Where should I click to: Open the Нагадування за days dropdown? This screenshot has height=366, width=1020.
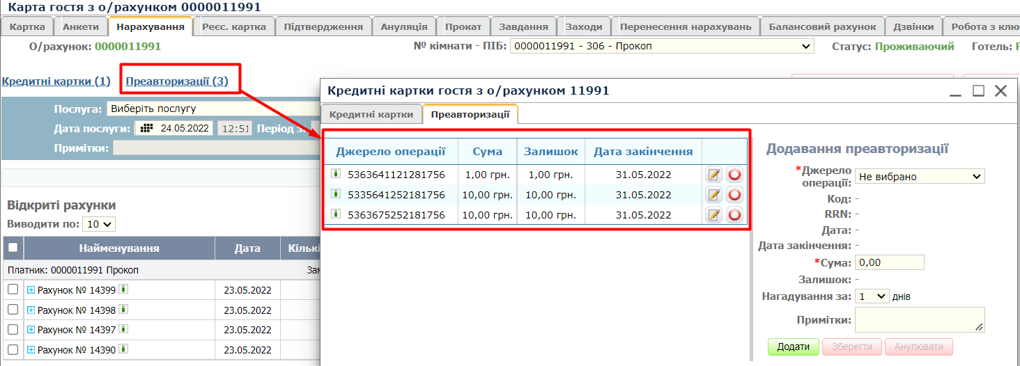pyautogui.click(x=872, y=296)
